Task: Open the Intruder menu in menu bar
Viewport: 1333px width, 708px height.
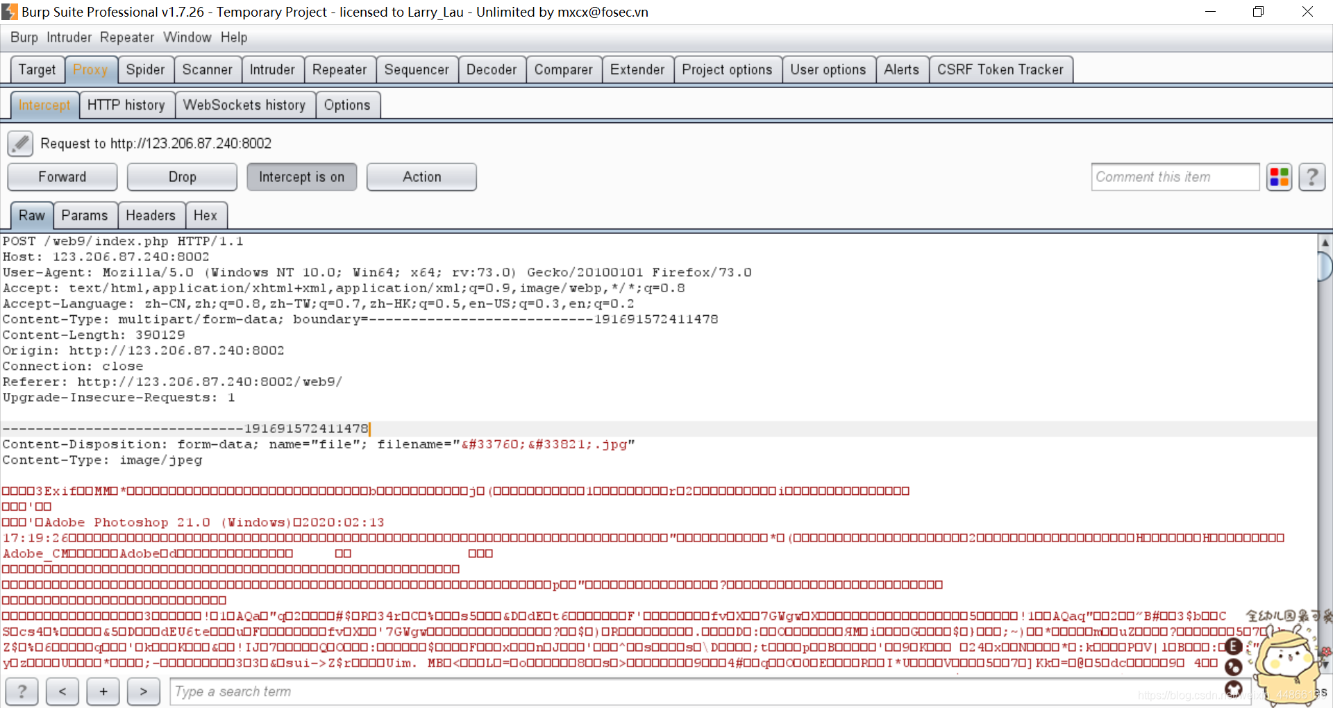Action: [x=69, y=37]
